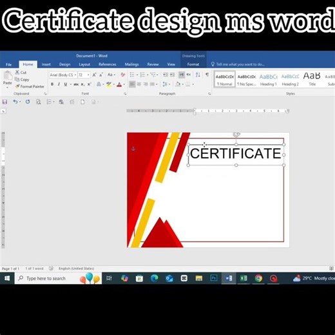This screenshot has width=335, height=335.
Task: Switch to the Design tab
Action: tap(64, 64)
